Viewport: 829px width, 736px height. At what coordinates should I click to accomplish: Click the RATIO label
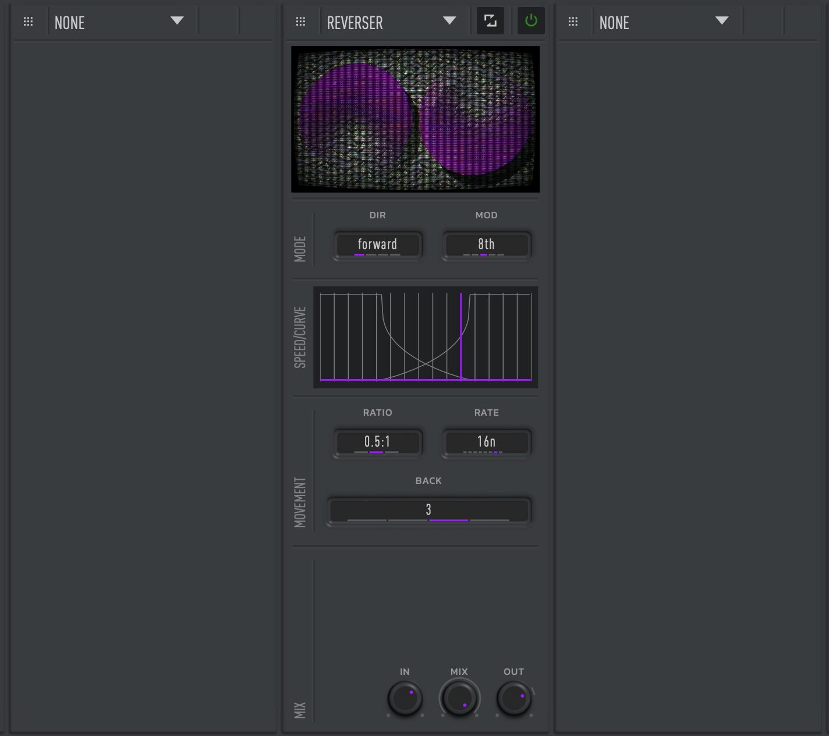click(378, 413)
